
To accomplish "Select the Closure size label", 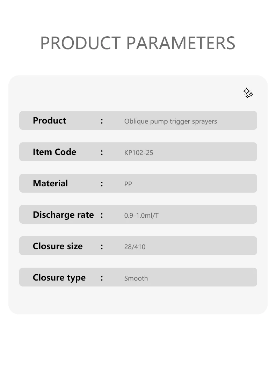I will point(58,246).
